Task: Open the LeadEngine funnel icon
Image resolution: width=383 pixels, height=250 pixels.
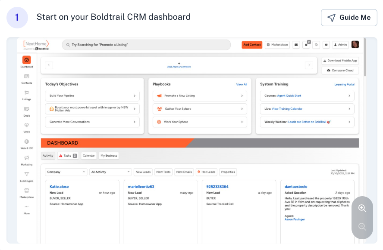Action: [x=27, y=174]
